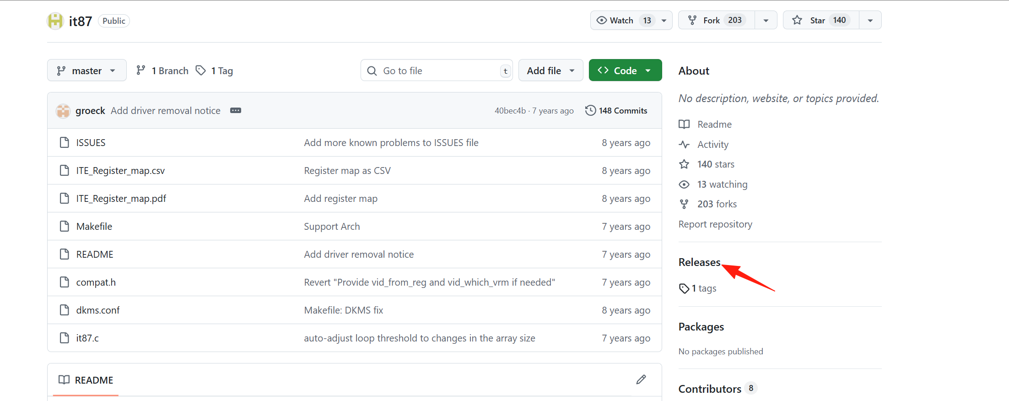View the 1 Tag link near branches

point(214,70)
